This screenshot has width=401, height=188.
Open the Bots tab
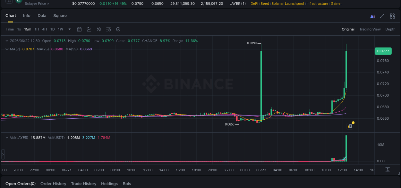pos(127,184)
